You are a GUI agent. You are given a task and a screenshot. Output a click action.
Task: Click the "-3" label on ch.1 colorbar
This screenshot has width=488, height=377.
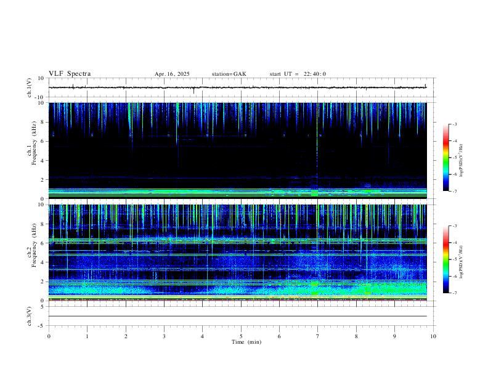[454, 124]
